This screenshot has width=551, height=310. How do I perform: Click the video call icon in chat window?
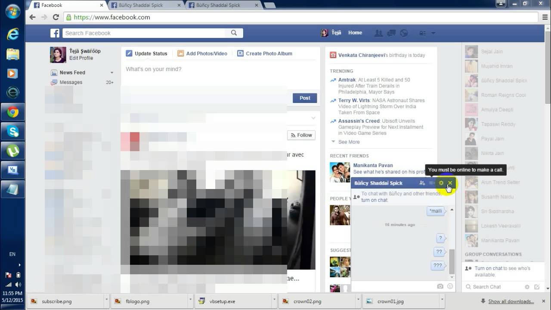432,183
